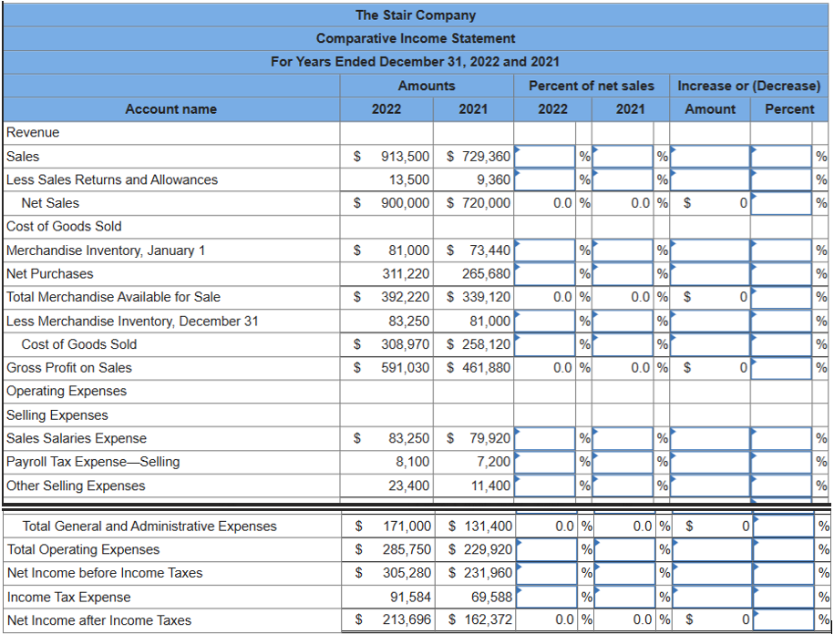Select 2022 percent cell for Less Sales Returns and Allowances
The image size is (834, 634).
click(x=542, y=179)
